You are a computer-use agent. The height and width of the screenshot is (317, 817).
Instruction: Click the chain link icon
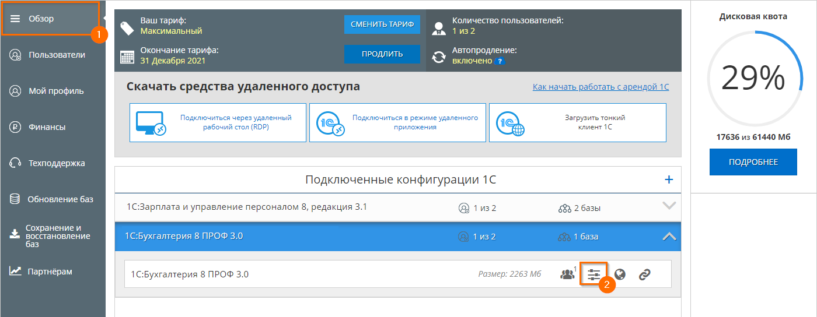tap(644, 274)
